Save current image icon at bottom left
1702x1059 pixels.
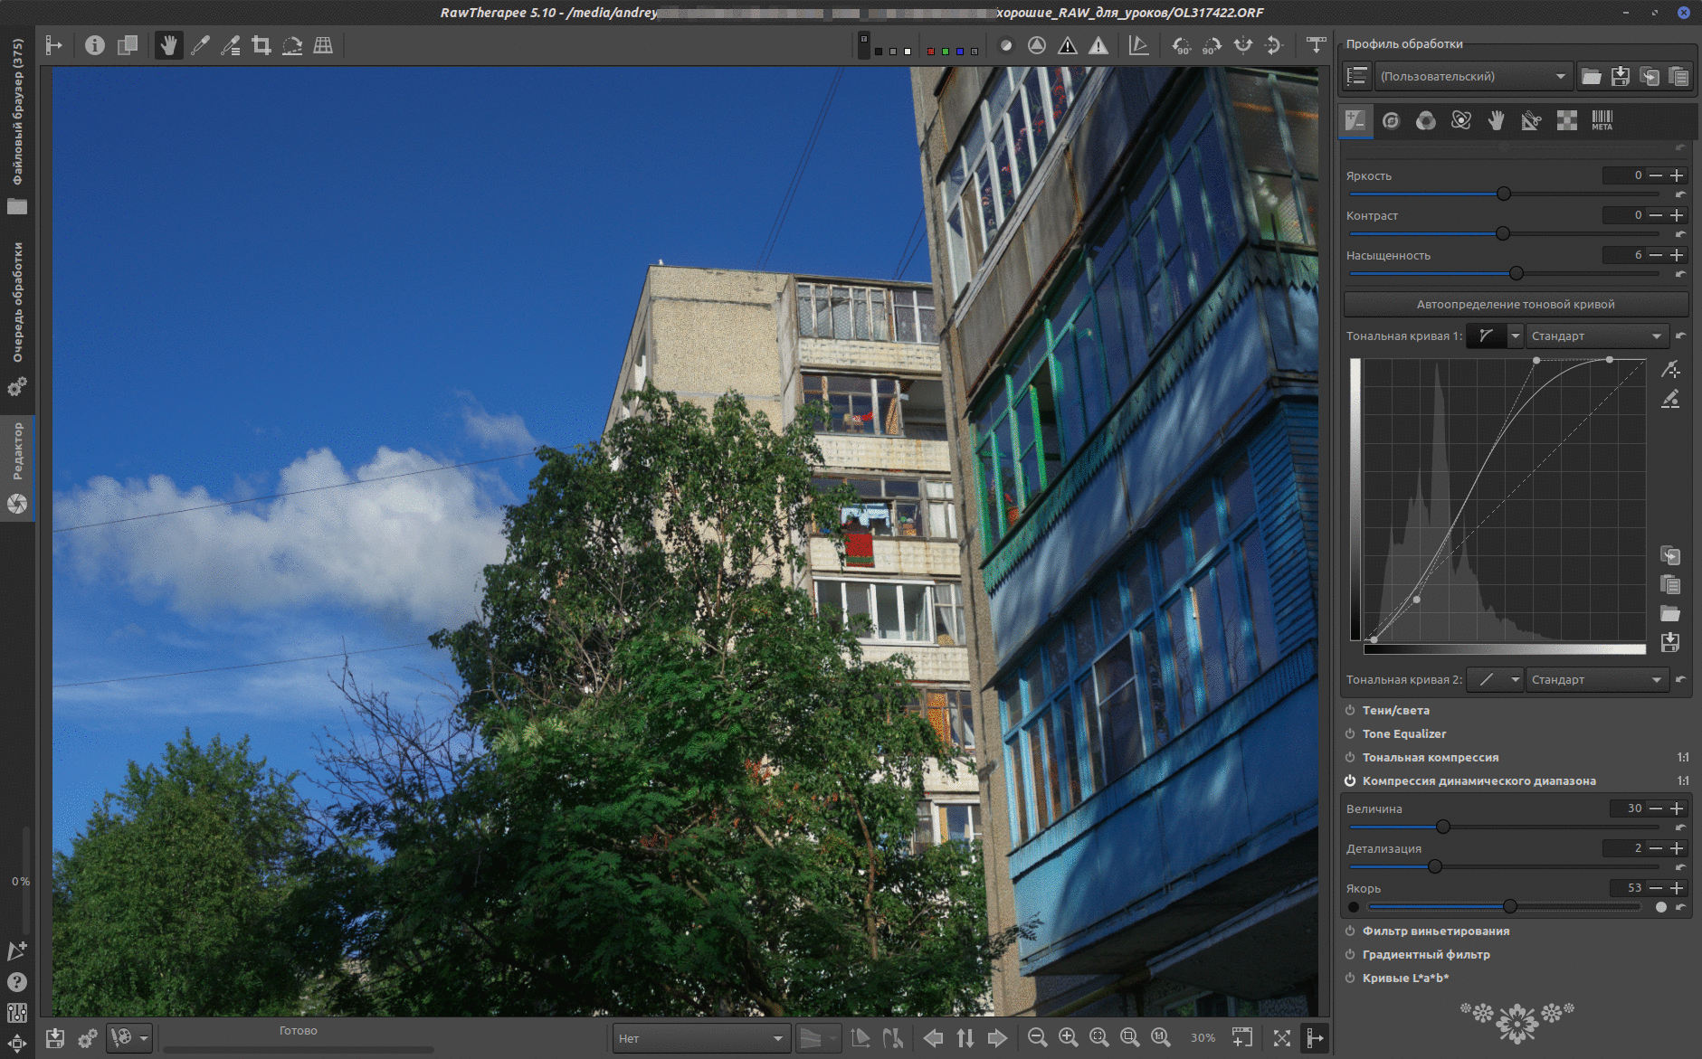point(55,1038)
